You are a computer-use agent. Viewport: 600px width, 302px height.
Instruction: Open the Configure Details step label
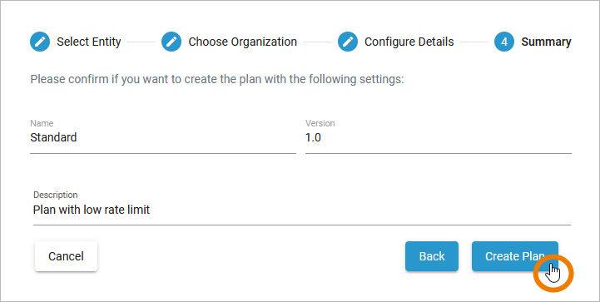(409, 42)
